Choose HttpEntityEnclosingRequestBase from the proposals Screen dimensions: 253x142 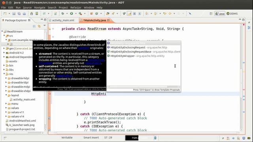coord(143,52)
